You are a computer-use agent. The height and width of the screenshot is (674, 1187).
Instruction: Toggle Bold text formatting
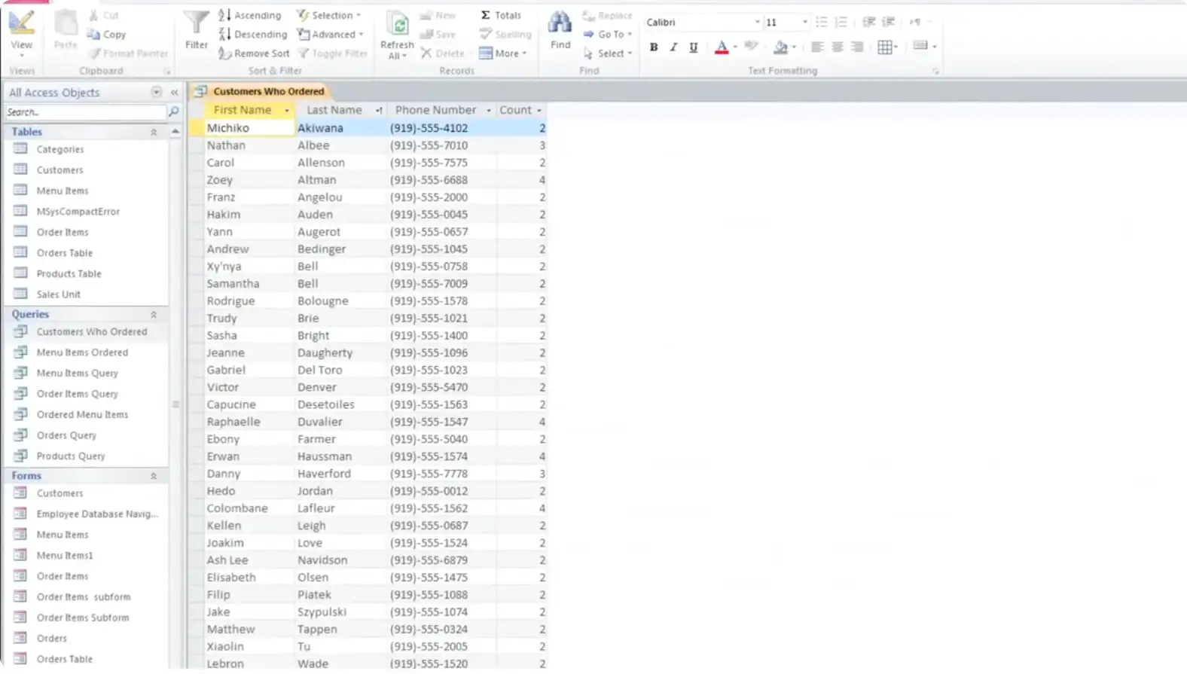pyautogui.click(x=653, y=47)
